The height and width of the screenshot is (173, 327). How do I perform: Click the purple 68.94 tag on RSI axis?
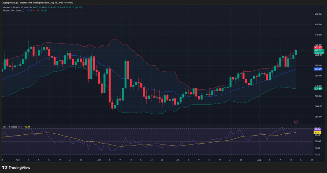317,129
